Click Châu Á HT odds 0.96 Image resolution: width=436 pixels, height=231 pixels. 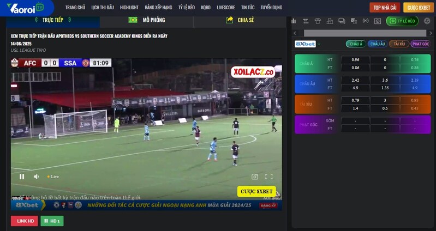click(355, 60)
